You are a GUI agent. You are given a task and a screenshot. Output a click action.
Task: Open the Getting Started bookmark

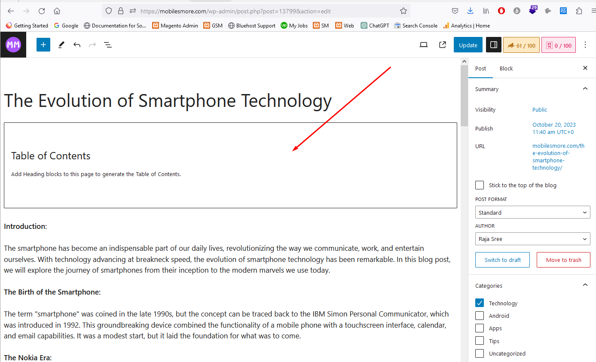(x=27, y=25)
